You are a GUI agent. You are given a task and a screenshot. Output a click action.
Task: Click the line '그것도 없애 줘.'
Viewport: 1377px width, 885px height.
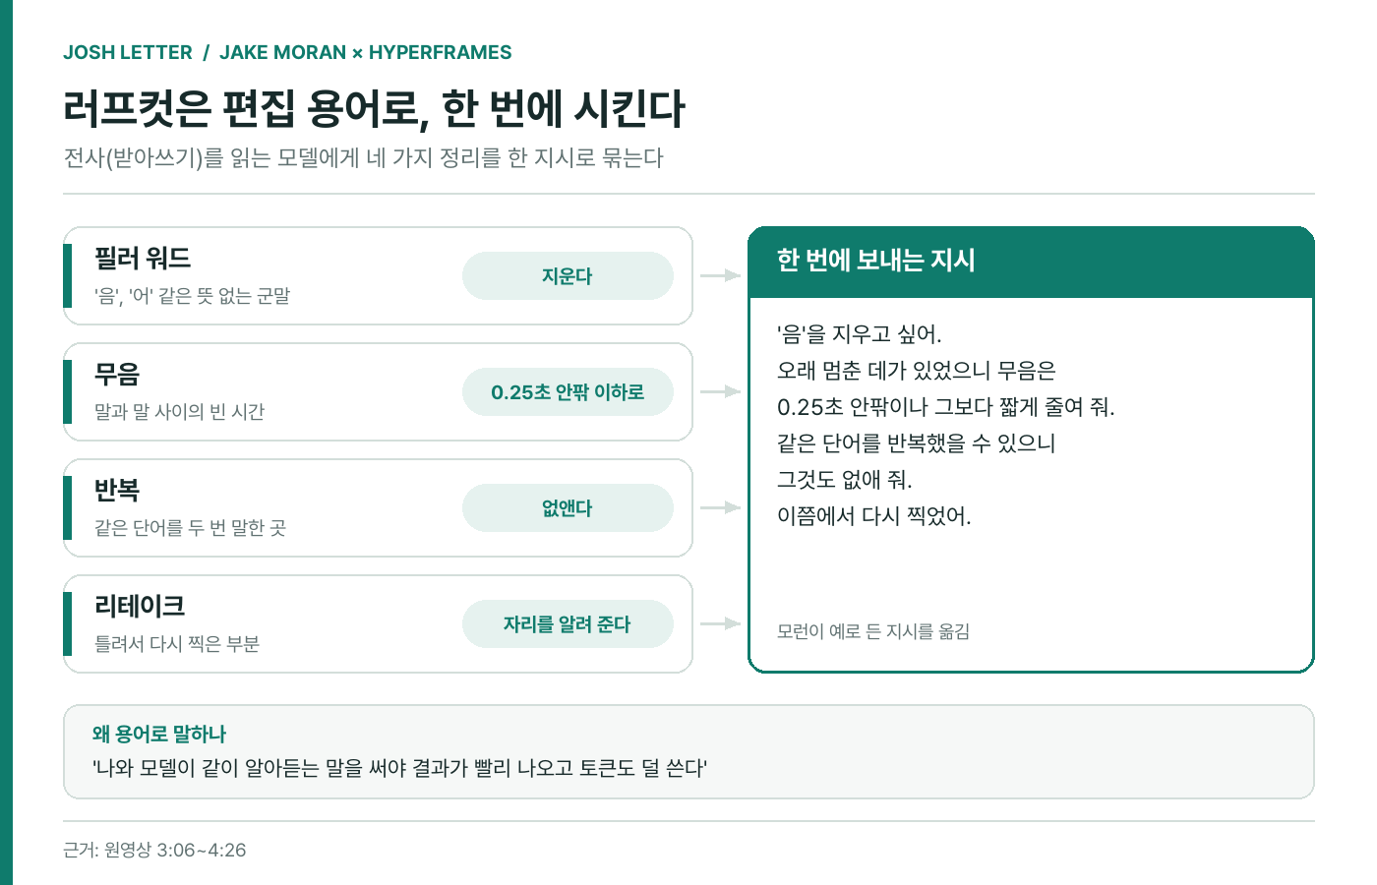pyautogui.click(x=845, y=480)
